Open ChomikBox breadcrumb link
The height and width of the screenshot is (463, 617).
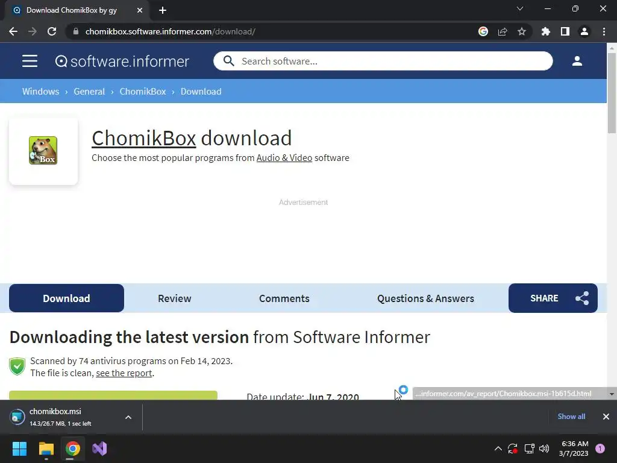143,92
